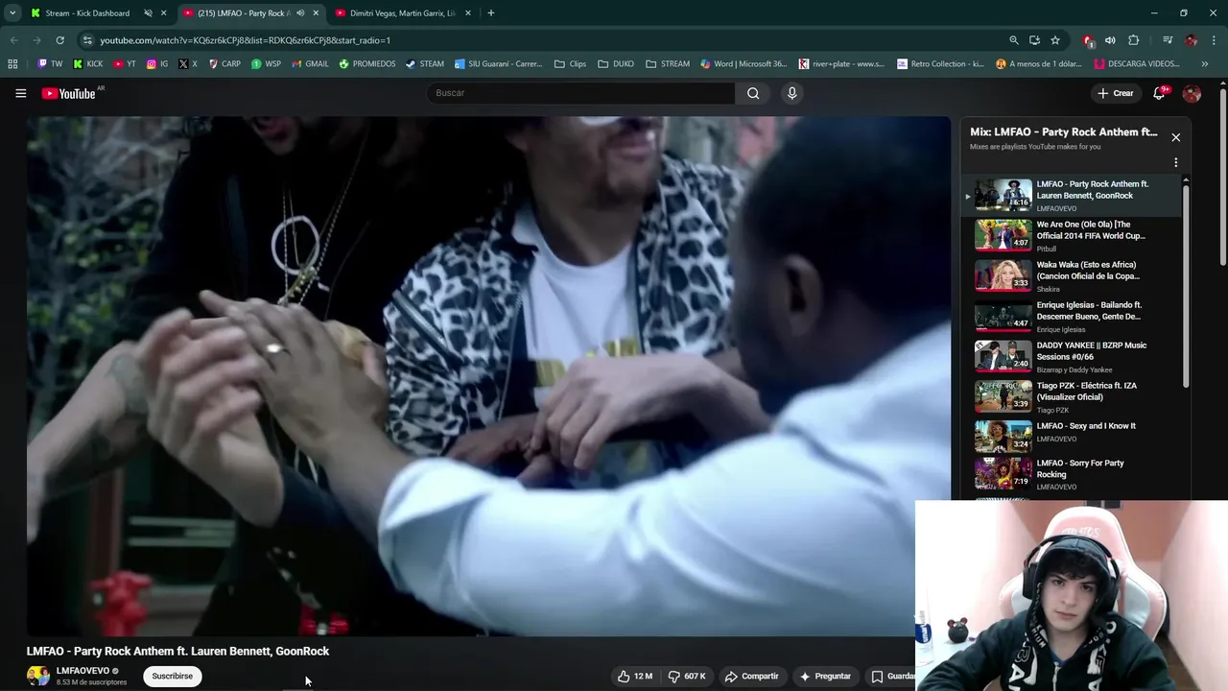Share the video via Compartir
1228x691 pixels.
coord(751,676)
